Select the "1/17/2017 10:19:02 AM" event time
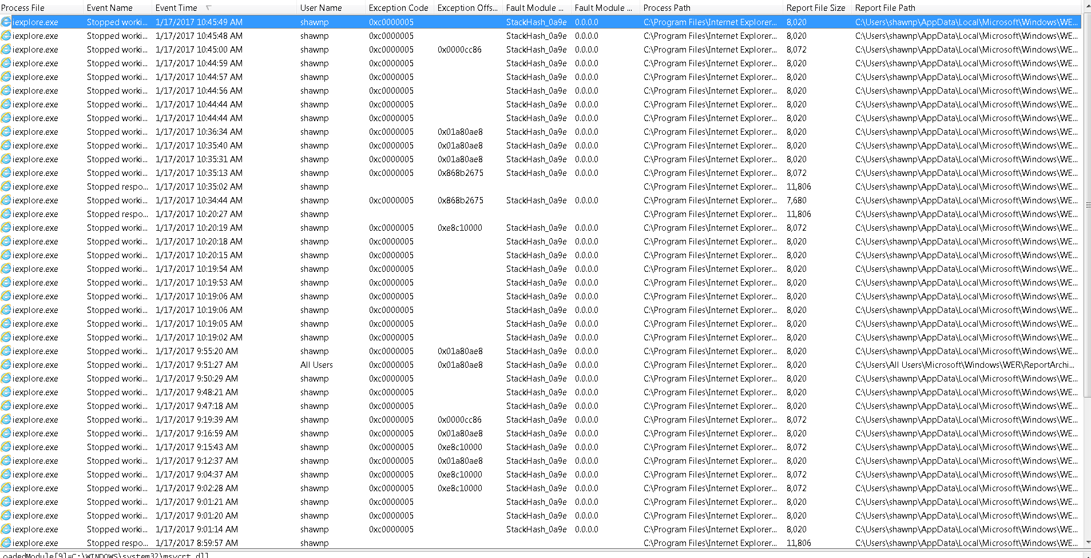 [x=199, y=338]
